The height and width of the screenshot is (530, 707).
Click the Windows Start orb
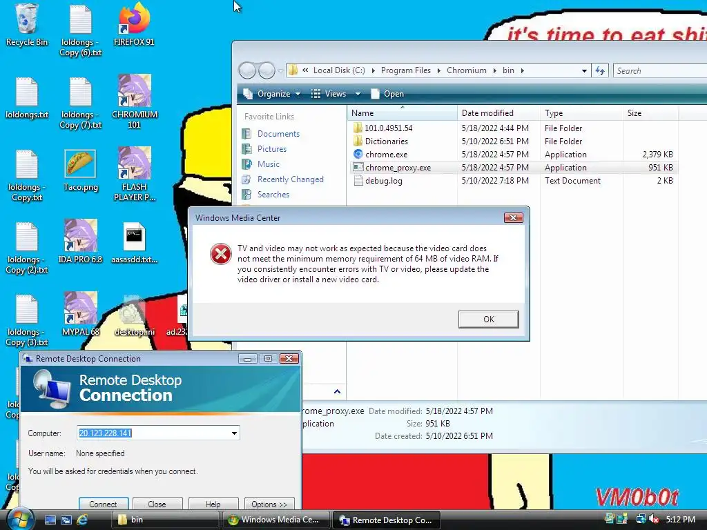click(x=19, y=519)
